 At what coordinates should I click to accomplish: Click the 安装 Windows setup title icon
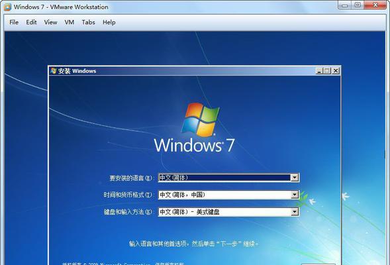click(53, 71)
